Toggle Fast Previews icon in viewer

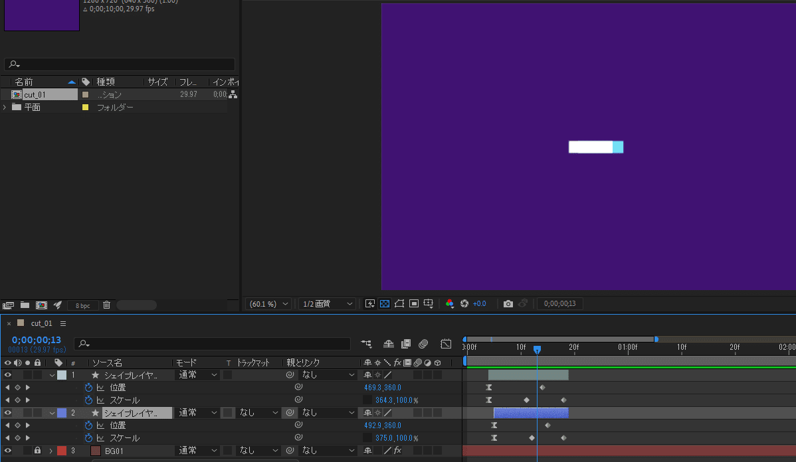pos(370,304)
